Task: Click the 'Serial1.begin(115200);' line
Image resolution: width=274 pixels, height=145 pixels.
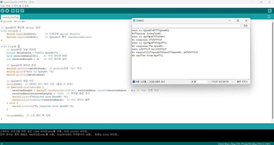Action: click(x=22, y=37)
